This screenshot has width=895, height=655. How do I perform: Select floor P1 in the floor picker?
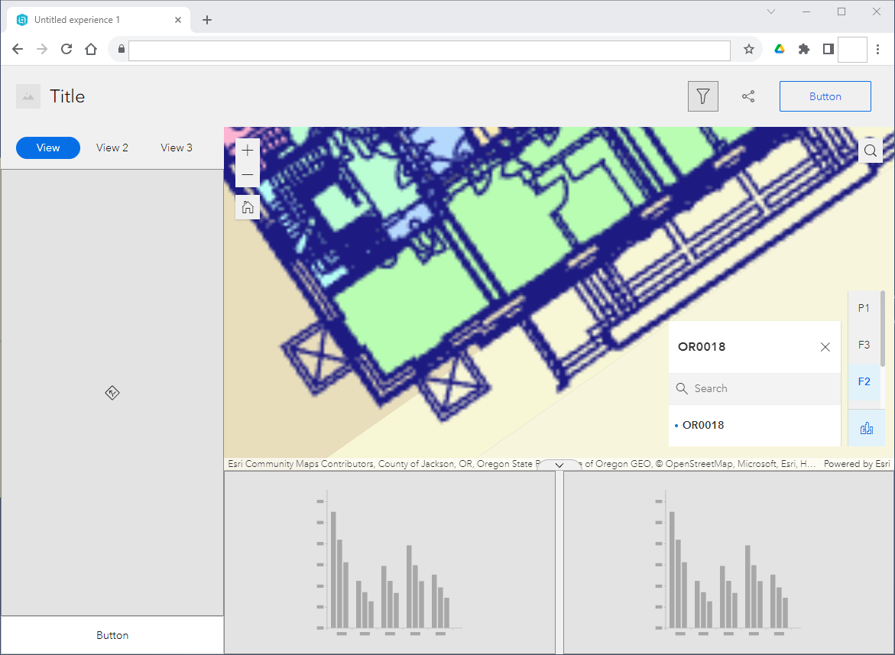[x=864, y=308]
